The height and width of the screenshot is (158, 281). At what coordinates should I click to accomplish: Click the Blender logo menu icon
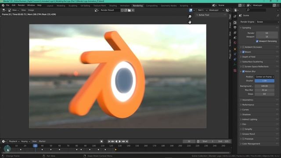(x=3, y=5)
